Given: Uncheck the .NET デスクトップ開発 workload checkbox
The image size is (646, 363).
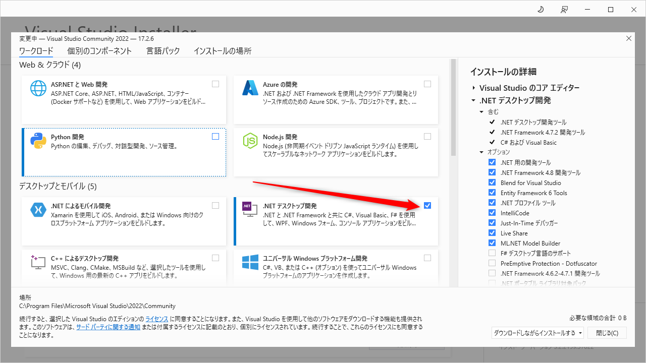Looking at the screenshot, I should tap(427, 206).
